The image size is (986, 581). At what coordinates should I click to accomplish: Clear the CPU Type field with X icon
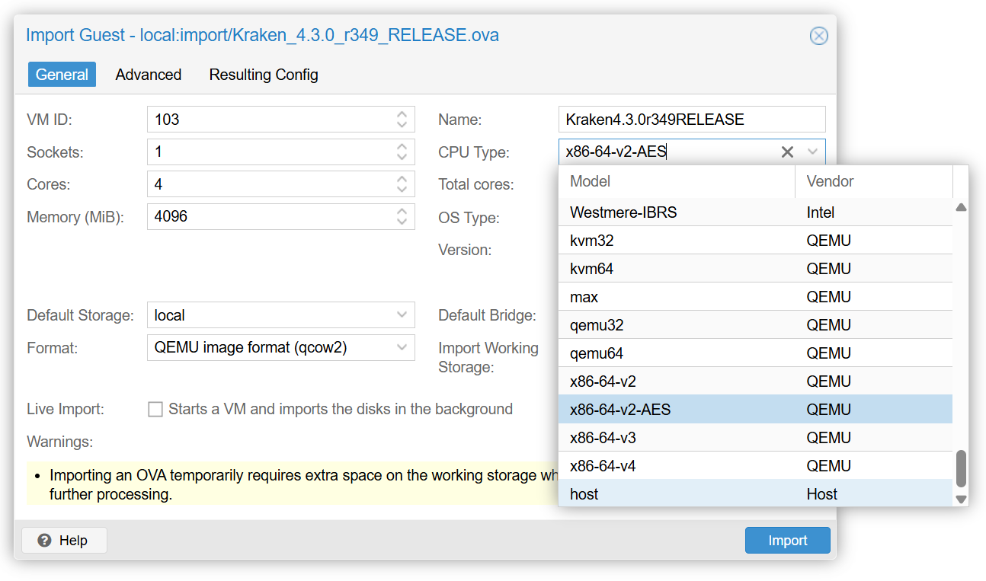click(x=787, y=152)
